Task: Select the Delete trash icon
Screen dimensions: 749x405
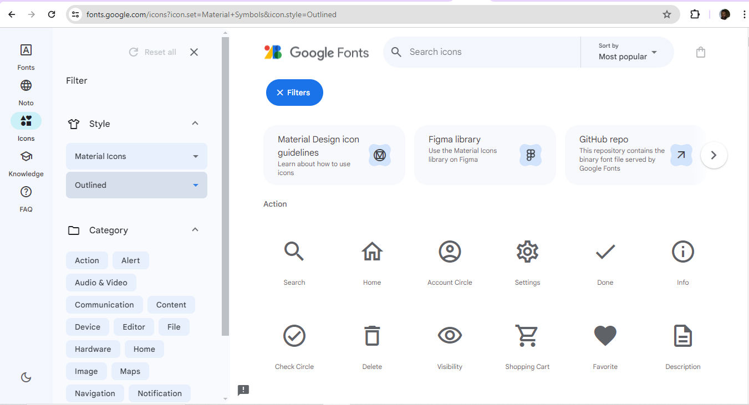Action: tap(371, 335)
